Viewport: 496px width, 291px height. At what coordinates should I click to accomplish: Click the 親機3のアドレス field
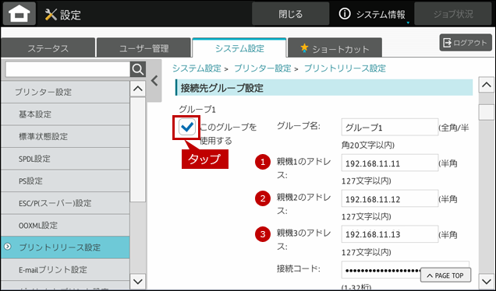390,234
